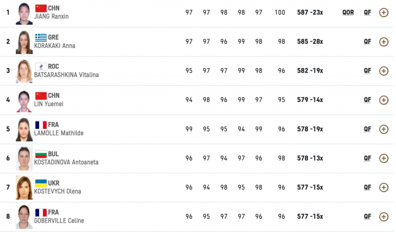The width and height of the screenshot is (396, 232).
Task: Expand KOSTADINOVA Antoaneta's row details
Action: (384, 158)
